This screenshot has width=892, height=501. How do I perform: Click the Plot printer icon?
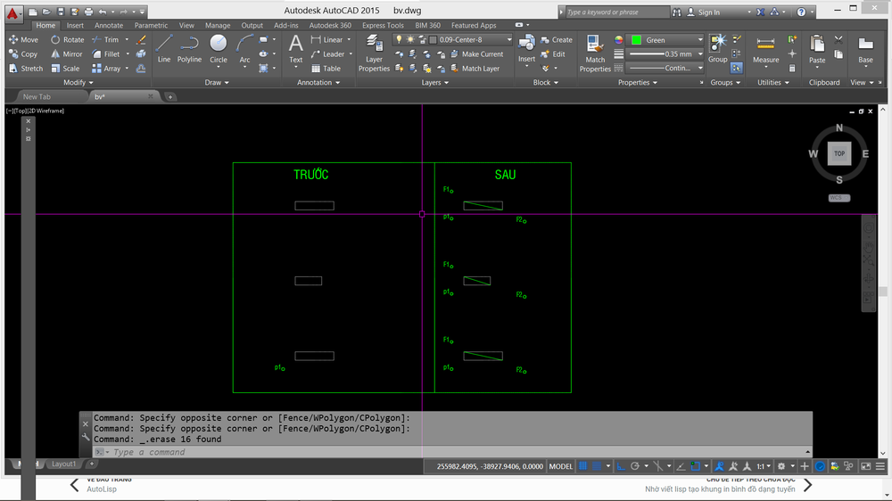click(88, 12)
